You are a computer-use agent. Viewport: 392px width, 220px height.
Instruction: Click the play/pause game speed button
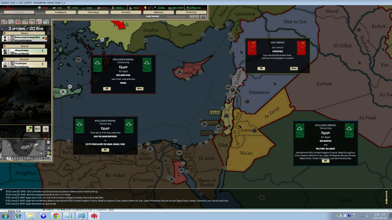pyautogui.click(x=194, y=17)
